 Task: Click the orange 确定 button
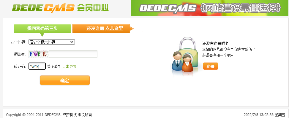[65, 80]
